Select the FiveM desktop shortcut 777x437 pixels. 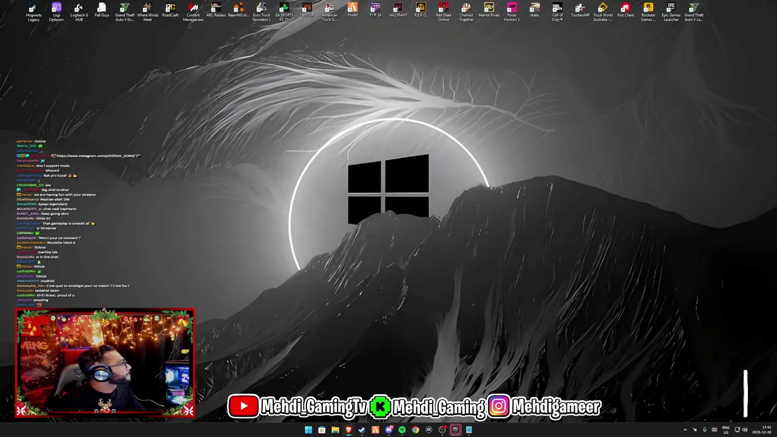(353, 10)
